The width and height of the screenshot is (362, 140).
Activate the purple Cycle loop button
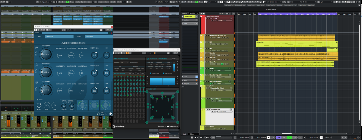coord(279,138)
